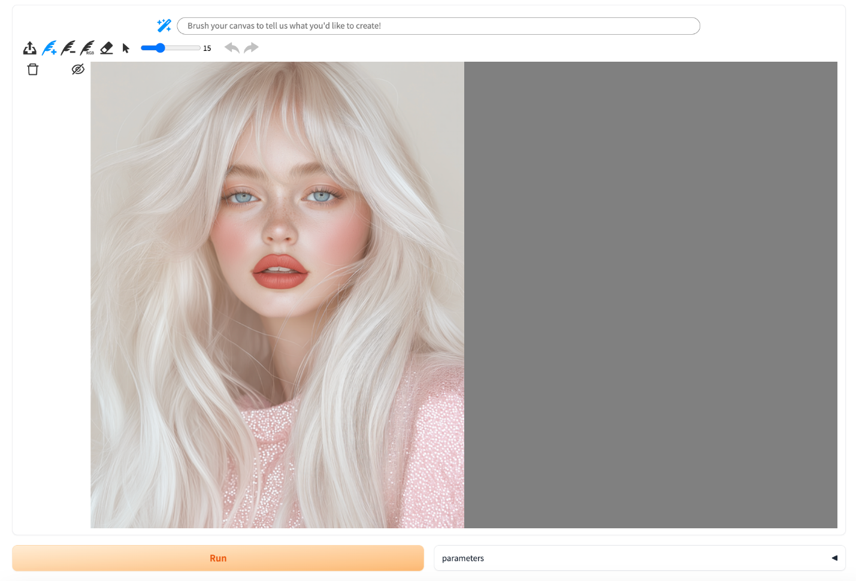Select the pointer cursor tool

point(126,48)
